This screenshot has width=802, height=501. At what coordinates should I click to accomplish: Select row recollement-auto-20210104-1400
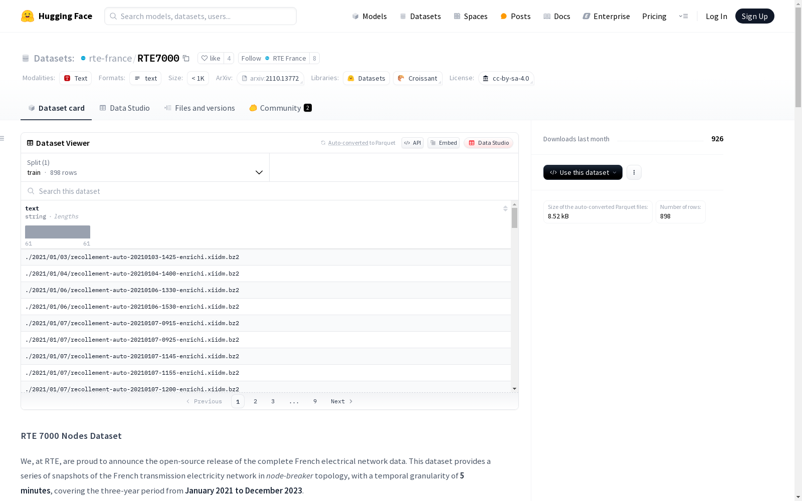(x=266, y=274)
